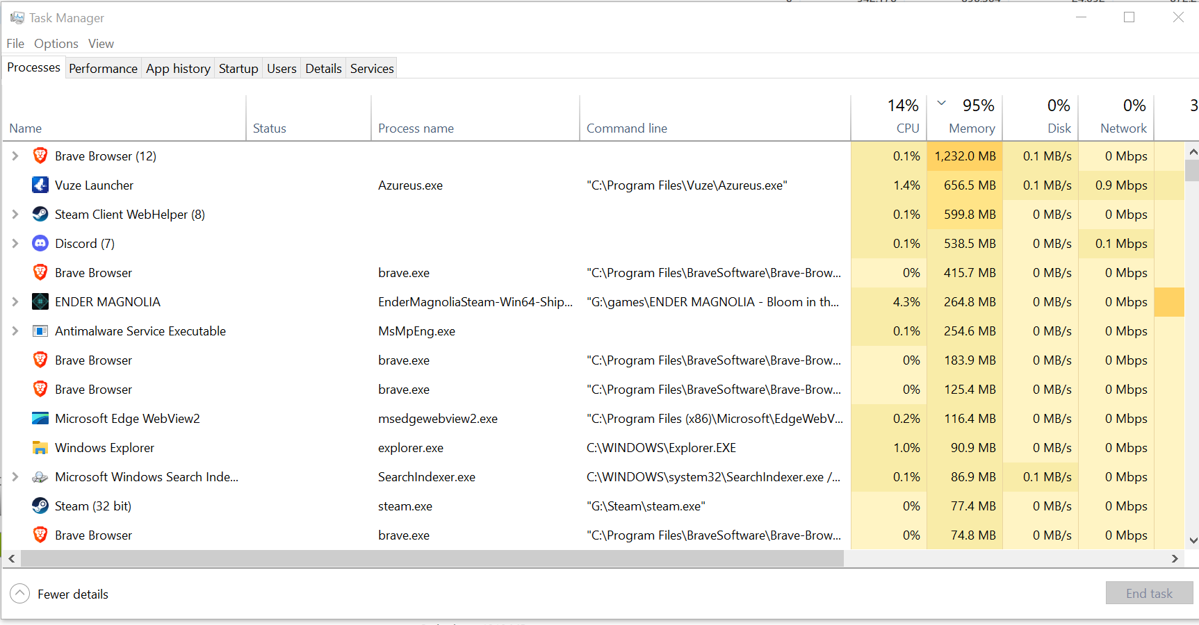
Task: Expand the Steam Client WebHelper (8) group
Action: point(15,214)
